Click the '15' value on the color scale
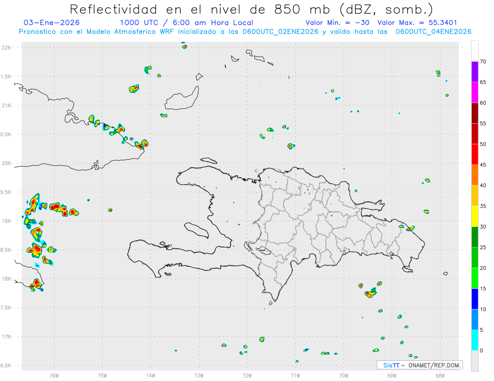 tap(484, 289)
